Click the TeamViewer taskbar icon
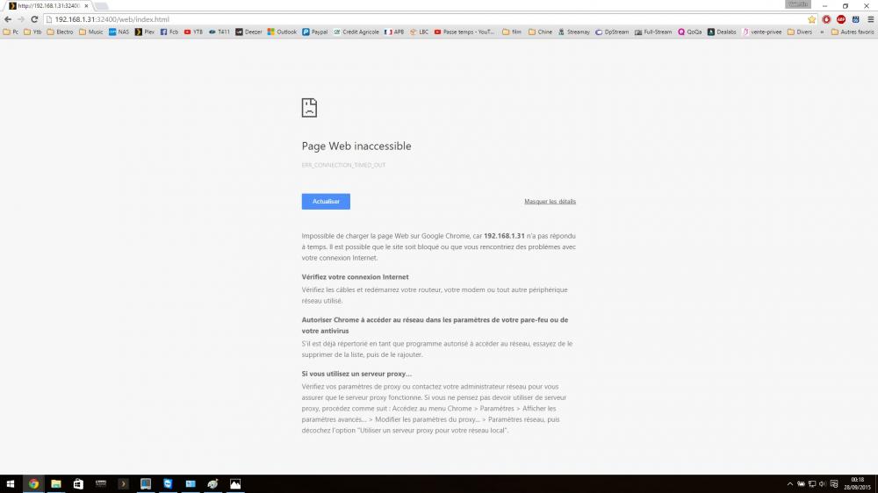 168,484
